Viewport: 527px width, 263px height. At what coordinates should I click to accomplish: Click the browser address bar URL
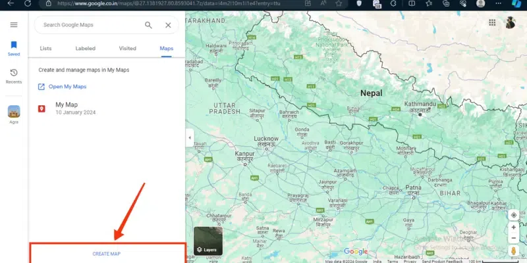click(169, 3)
